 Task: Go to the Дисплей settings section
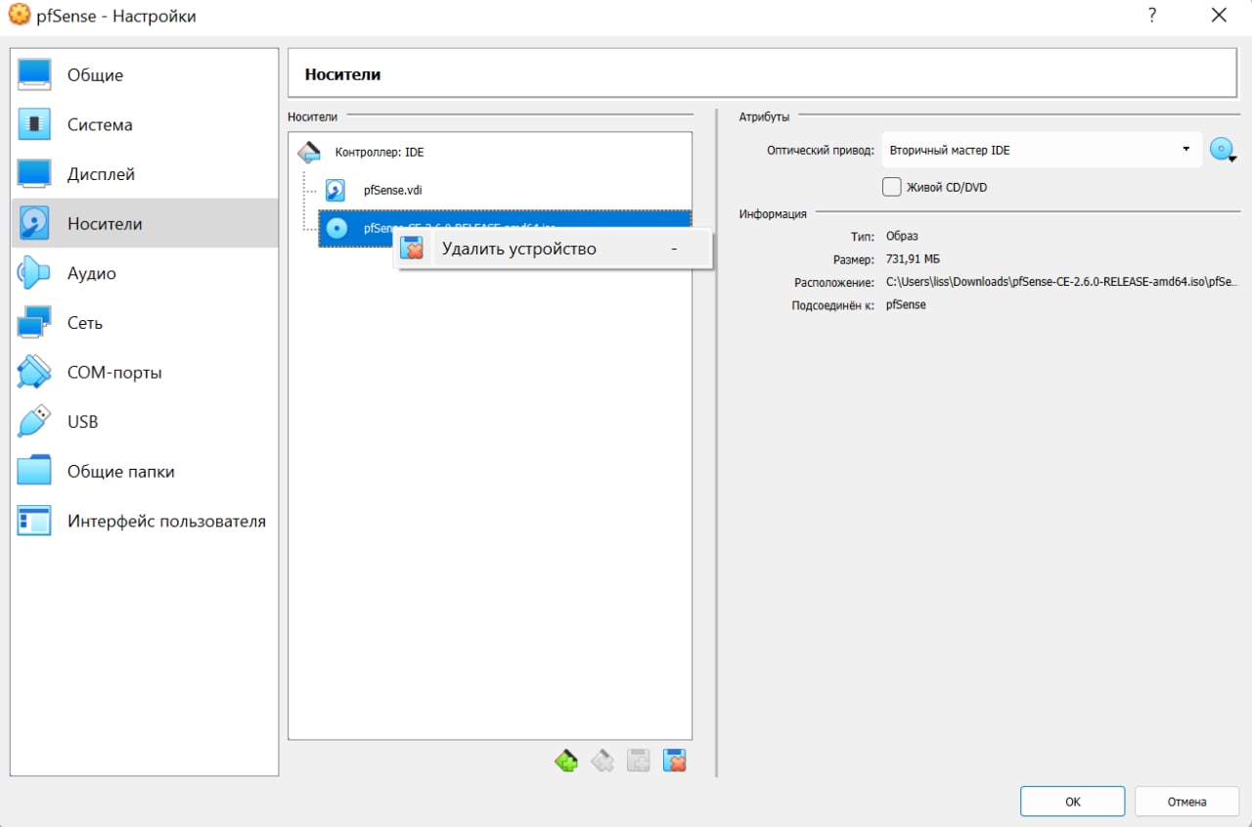(x=145, y=174)
